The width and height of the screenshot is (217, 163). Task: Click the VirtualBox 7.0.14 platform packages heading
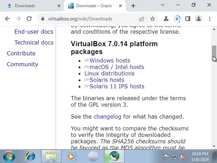tap(114, 48)
